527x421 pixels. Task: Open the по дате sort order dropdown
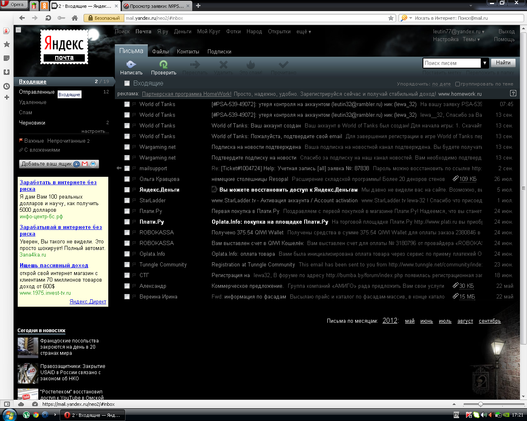(x=441, y=84)
